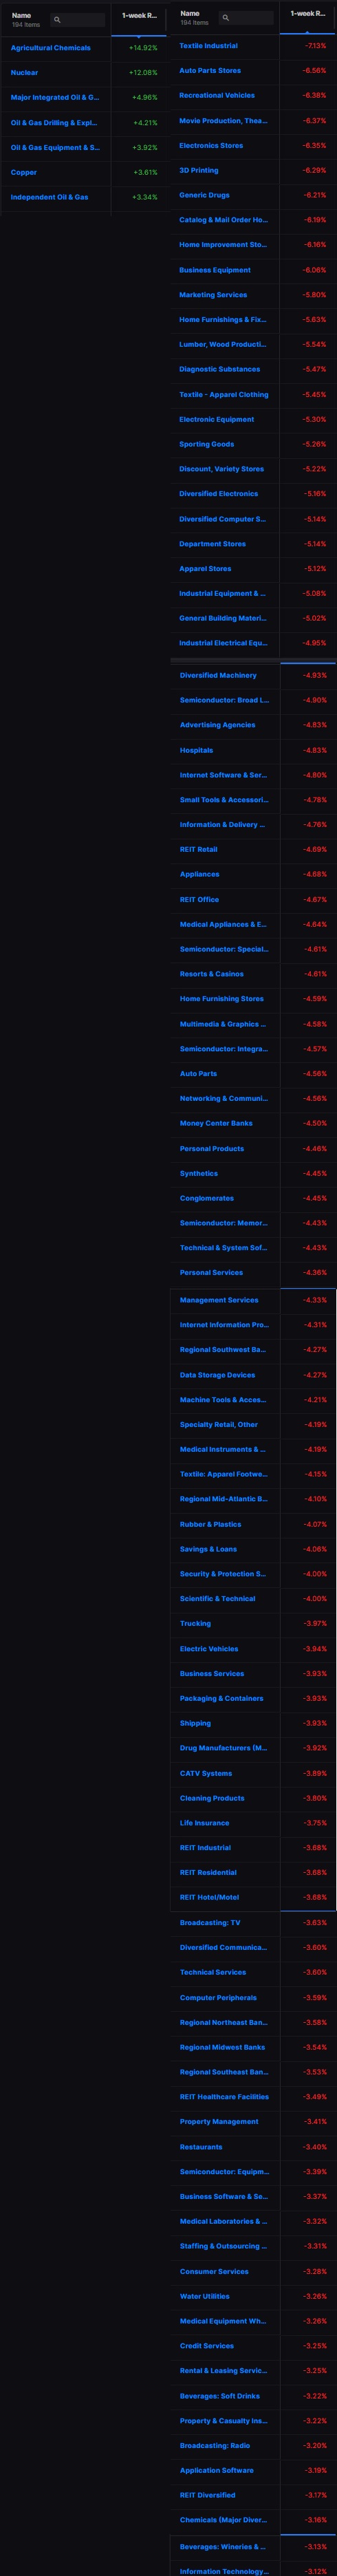Viewport: 337px width, 2576px height.
Task: Open the Electric Vehicles industry
Action: (209, 1648)
